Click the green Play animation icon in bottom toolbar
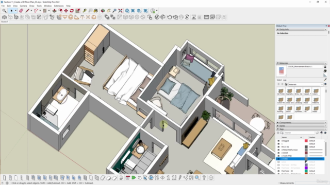The image size is (330, 185). pos(134,178)
